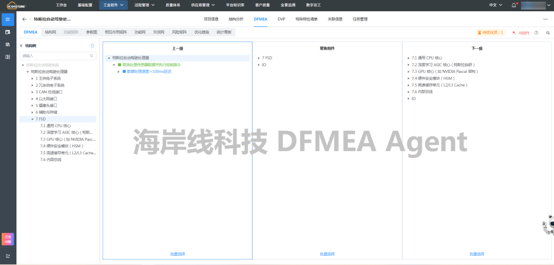Expand 7 FSD in 聚焦组件 column
The image size is (554, 265).
coord(259,58)
